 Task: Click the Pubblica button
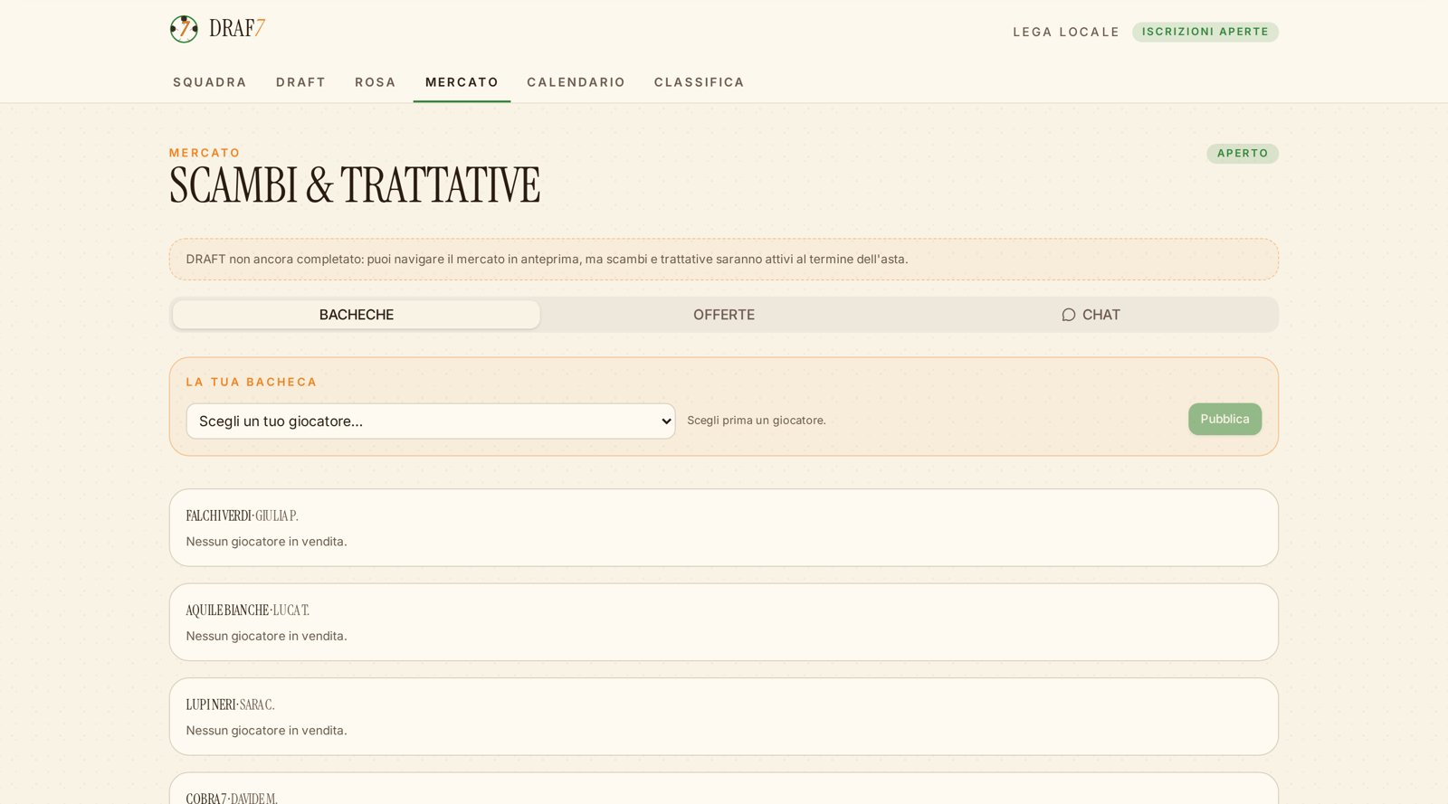click(1224, 419)
